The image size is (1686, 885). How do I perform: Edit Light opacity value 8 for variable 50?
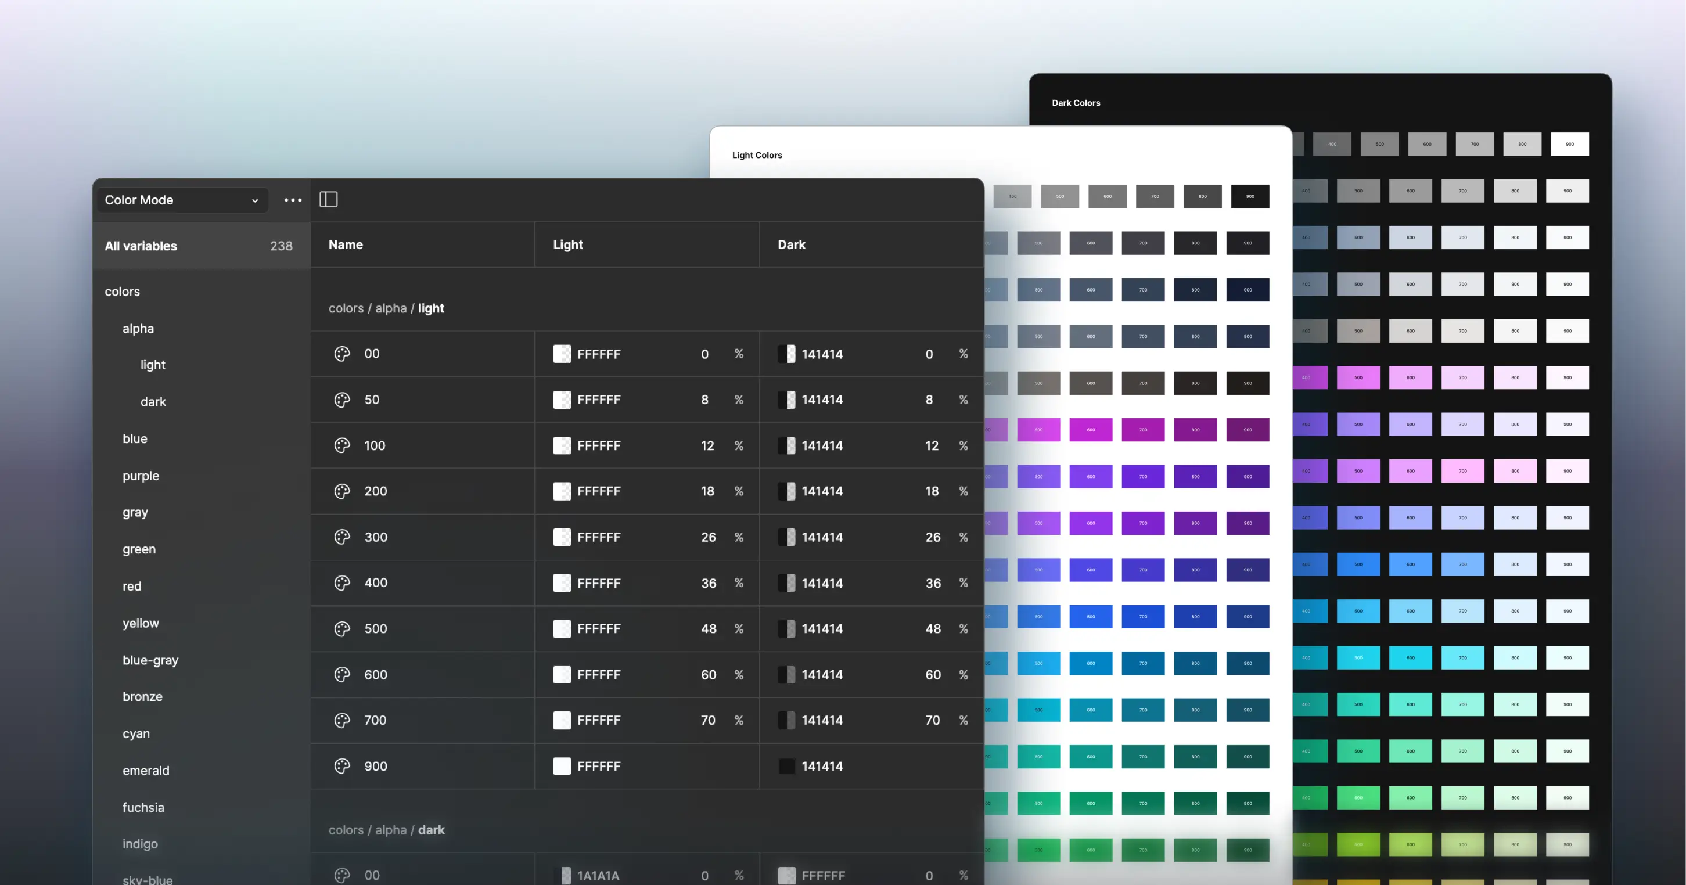coord(705,400)
